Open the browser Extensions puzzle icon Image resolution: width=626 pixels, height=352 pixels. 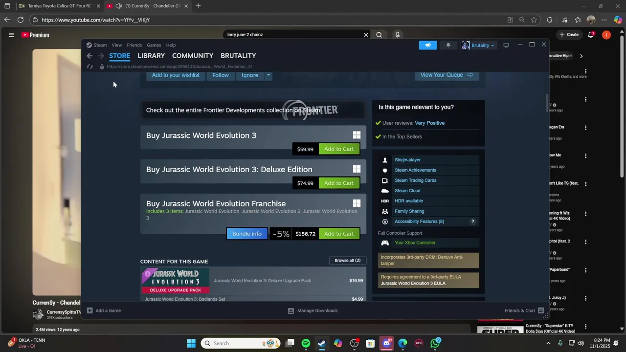[x=550, y=20]
